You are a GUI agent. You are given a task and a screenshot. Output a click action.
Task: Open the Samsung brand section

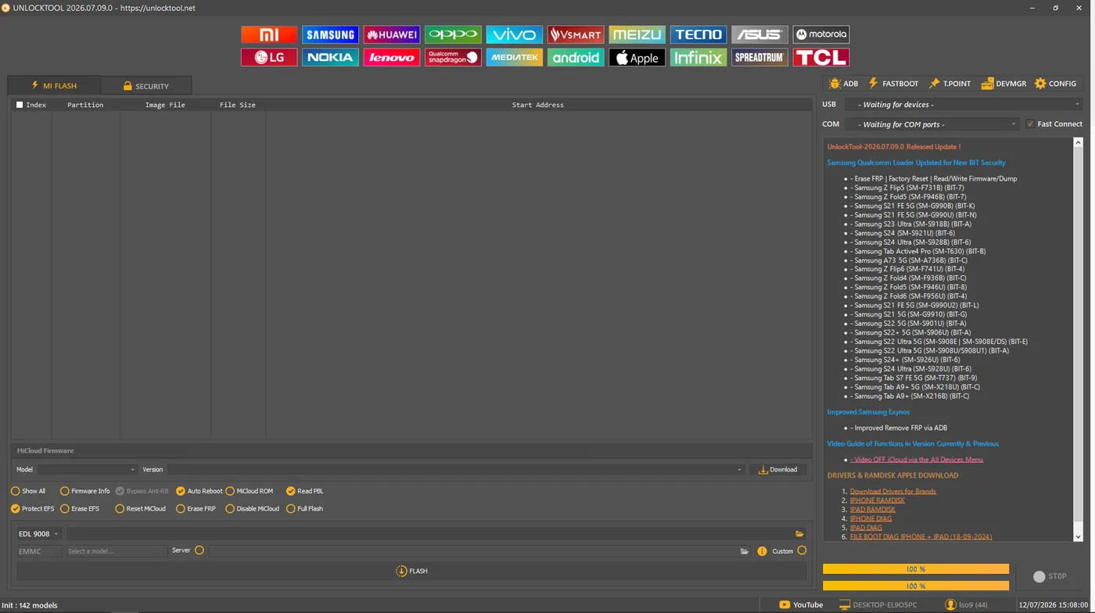point(330,34)
